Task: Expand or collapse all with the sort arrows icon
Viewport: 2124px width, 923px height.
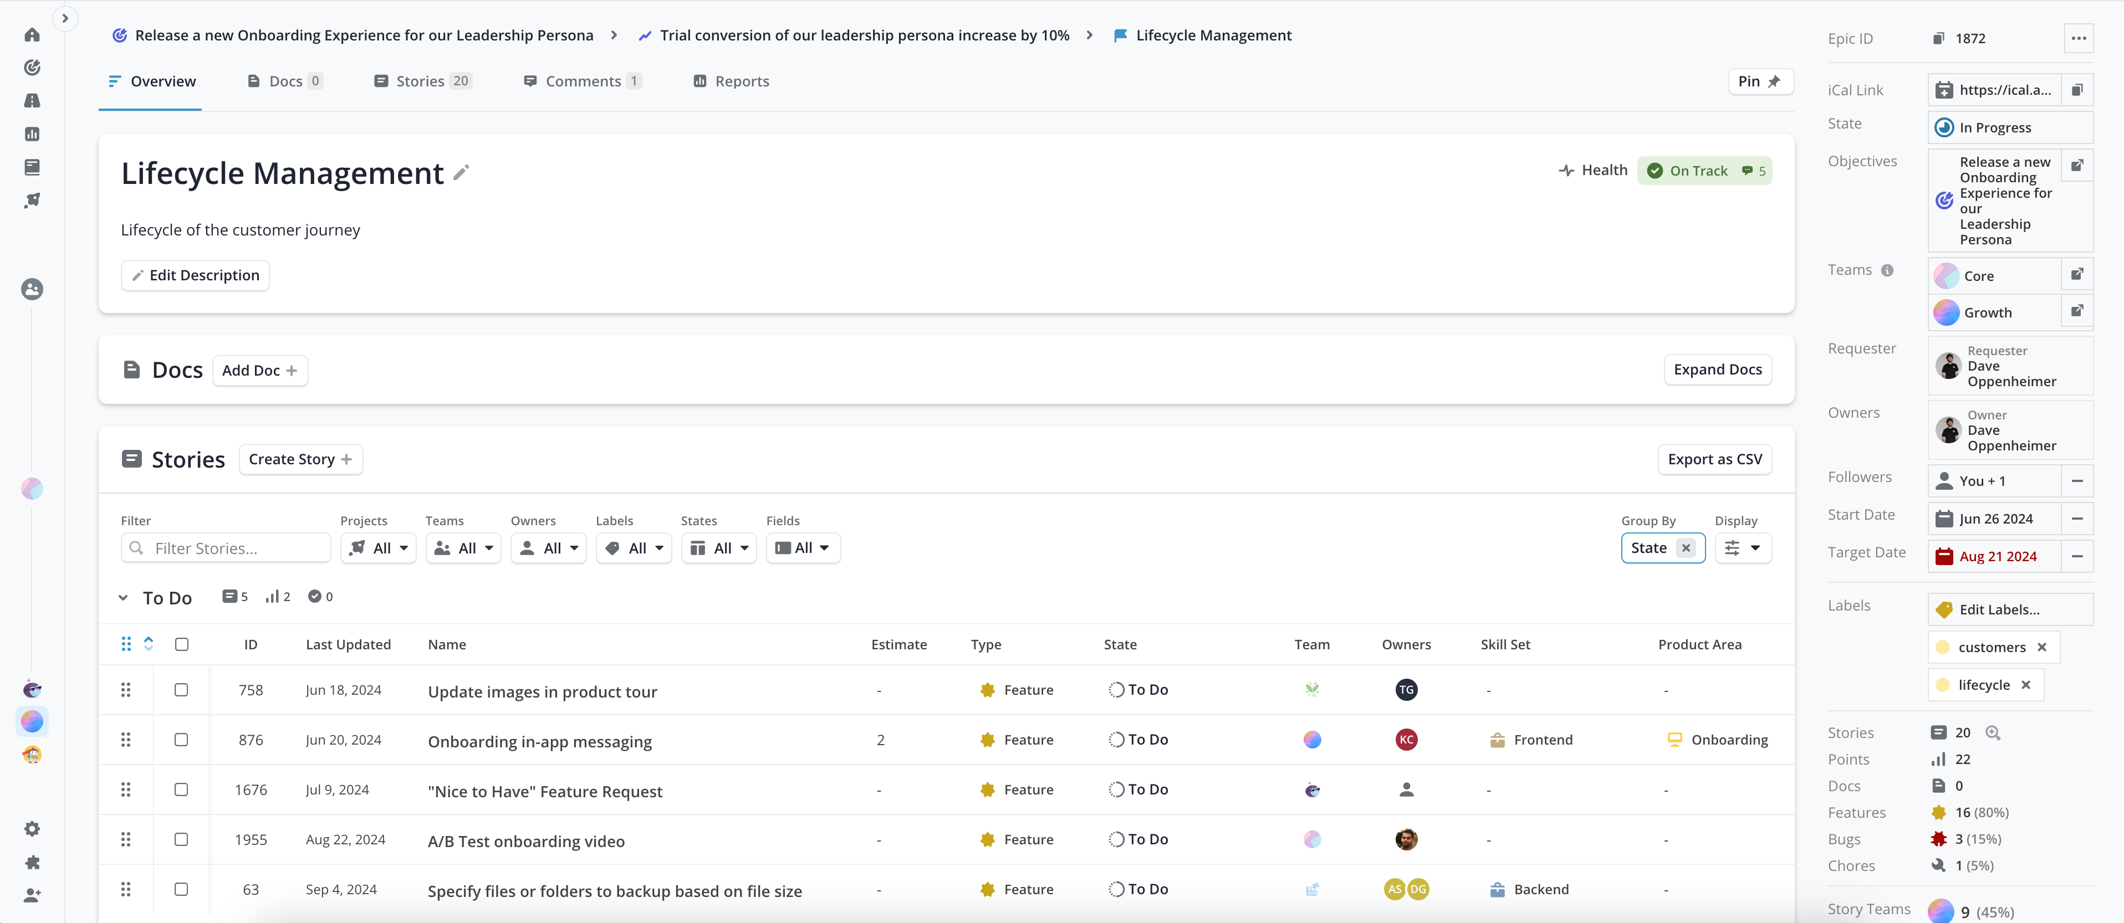Action: [149, 644]
